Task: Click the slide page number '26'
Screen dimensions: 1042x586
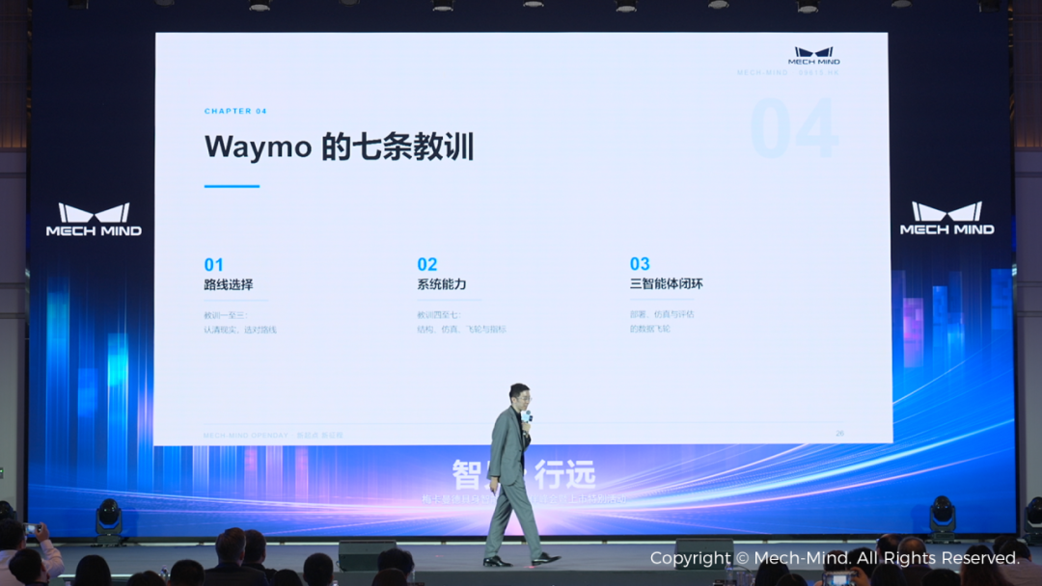Action: click(840, 434)
